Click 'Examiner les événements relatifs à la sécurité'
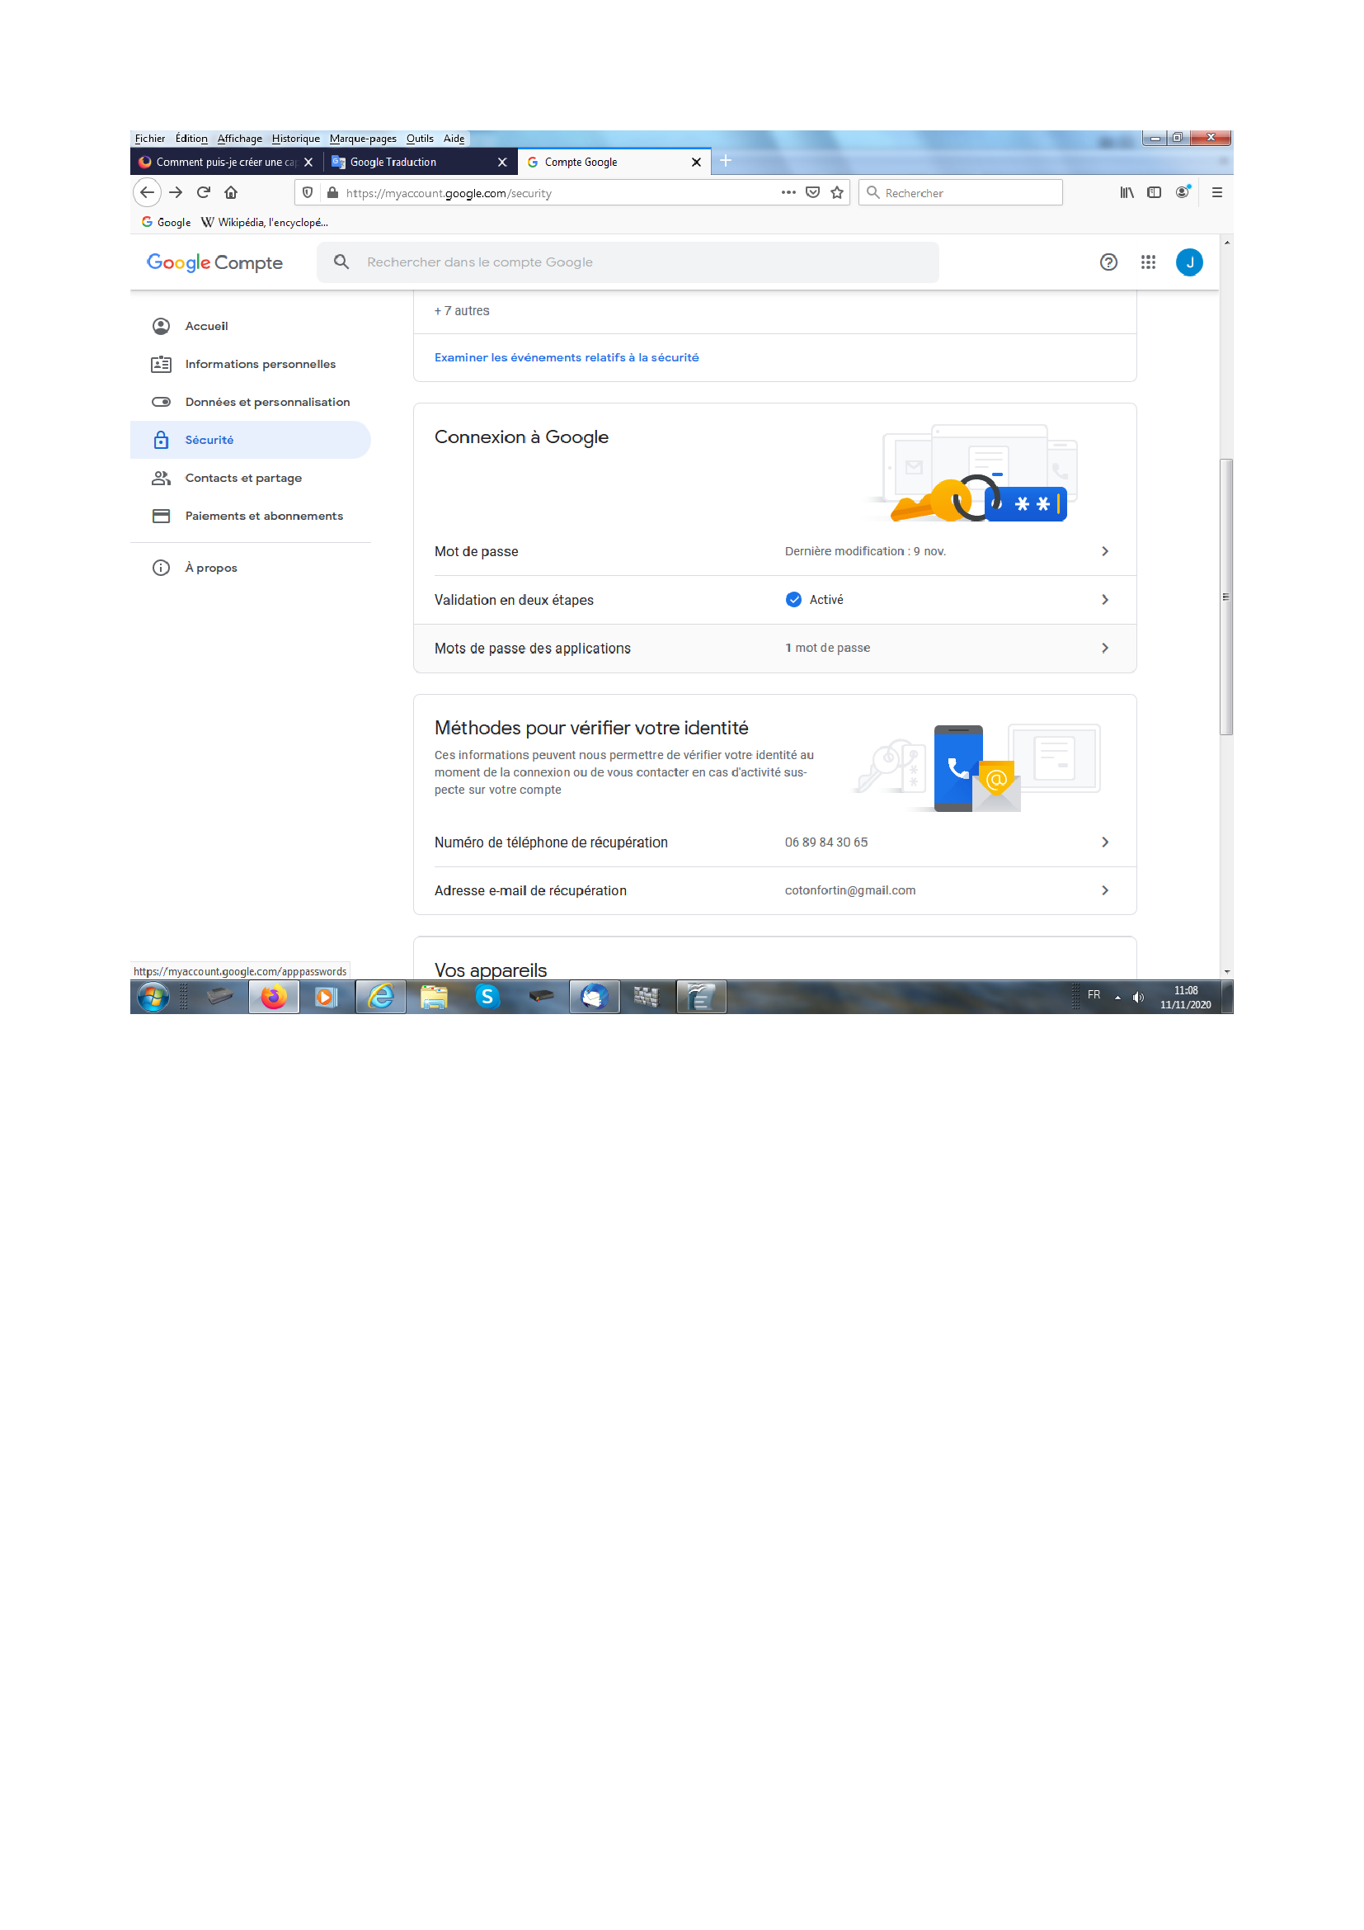1364x1930 pixels. pos(566,358)
